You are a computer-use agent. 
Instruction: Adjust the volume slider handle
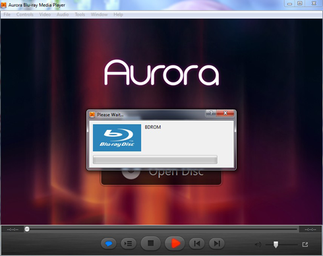(276, 244)
